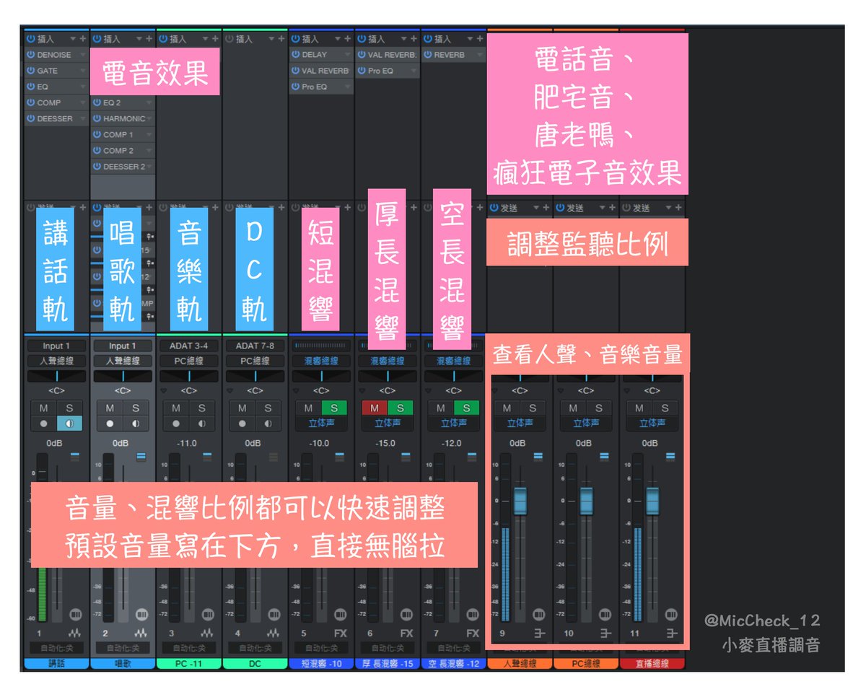The image size is (866, 697).
Task: Open the DEESSER insert dropdown arrow
Action: click(x=82, y=118)
